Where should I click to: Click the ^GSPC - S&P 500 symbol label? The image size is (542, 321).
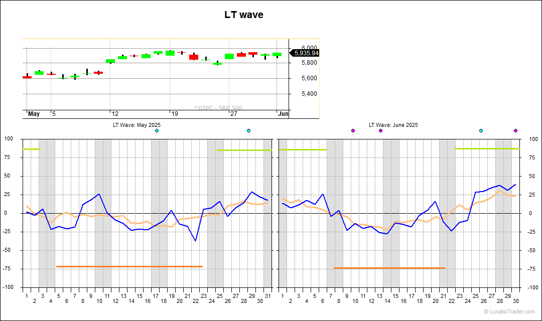point(218,108)
